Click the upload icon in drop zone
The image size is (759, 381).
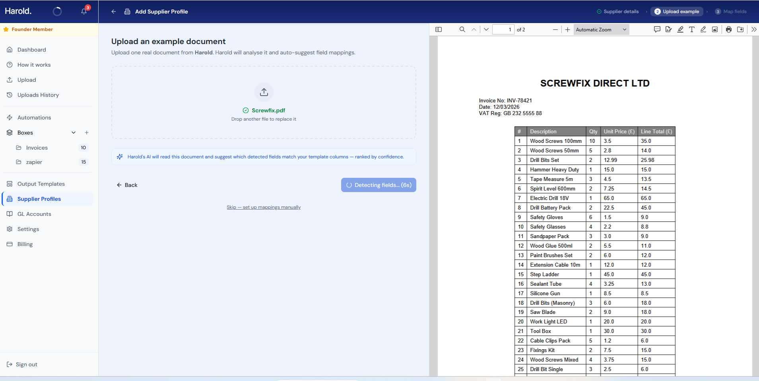pyautogui.click(x=264, y=92)
